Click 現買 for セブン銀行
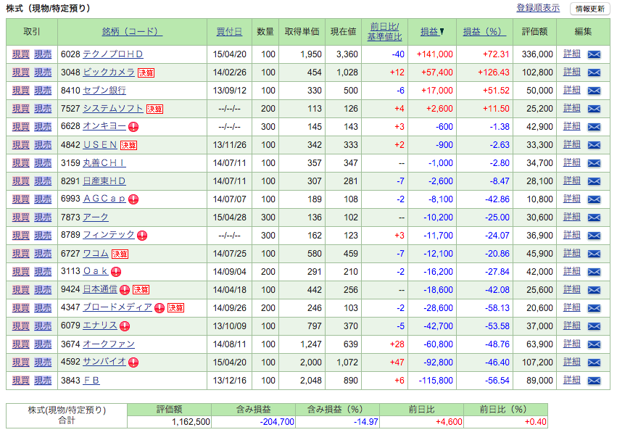This screenshot has width=617, height=435. pyautogui.click(x=21, y=91)
